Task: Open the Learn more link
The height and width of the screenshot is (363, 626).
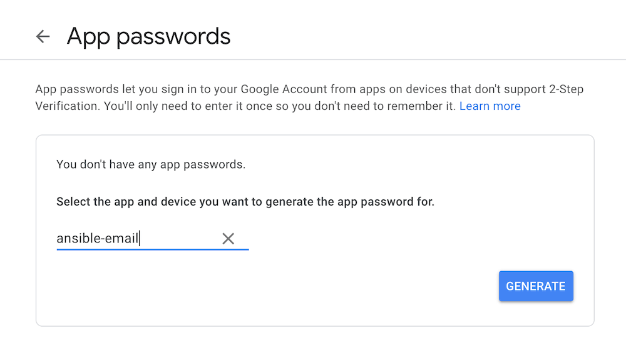Action: (x=490, y=106)
